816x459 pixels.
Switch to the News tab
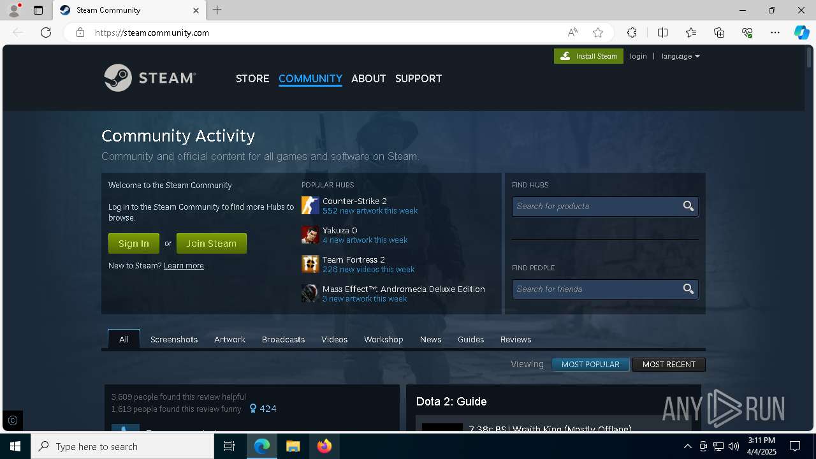[430, 339]
